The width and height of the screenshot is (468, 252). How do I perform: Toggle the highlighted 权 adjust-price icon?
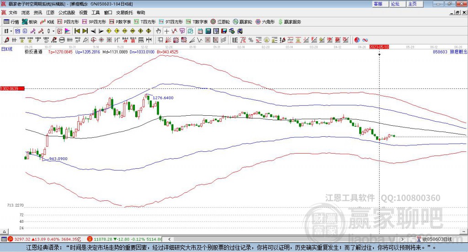(x=60, y=31)
